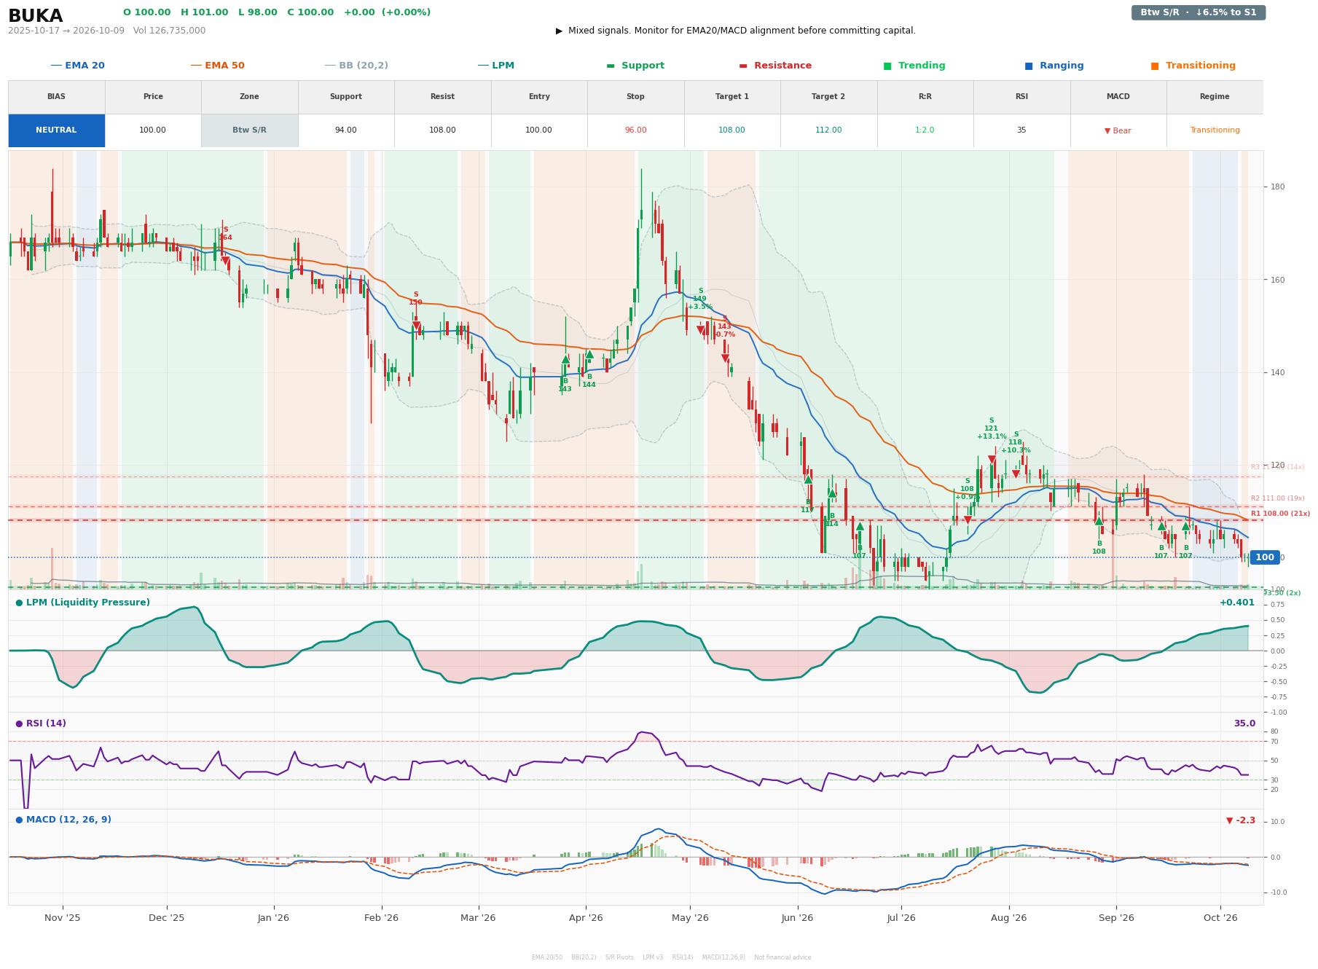Click the sell arrow below S 108 +0.9%
Viewport: 1318px width, 969px height.
coord(968,520)
